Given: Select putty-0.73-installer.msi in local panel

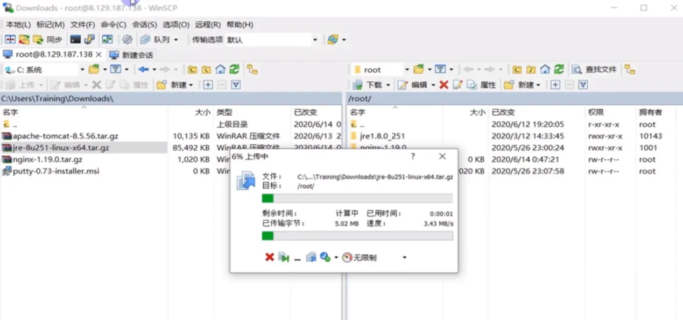Looking at the screenshot, I should [56, 171].
